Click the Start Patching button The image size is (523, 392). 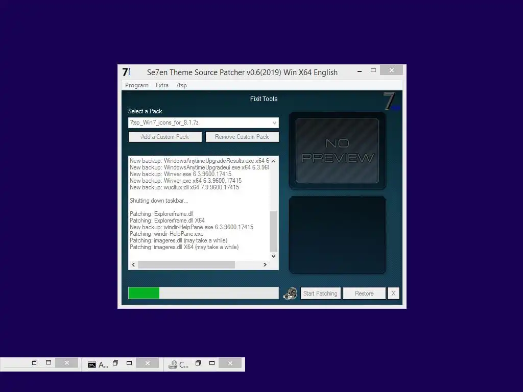(321, 293)
